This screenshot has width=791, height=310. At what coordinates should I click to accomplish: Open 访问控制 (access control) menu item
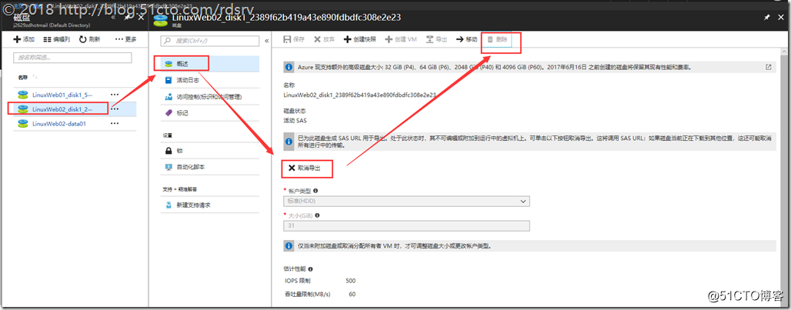210,97
